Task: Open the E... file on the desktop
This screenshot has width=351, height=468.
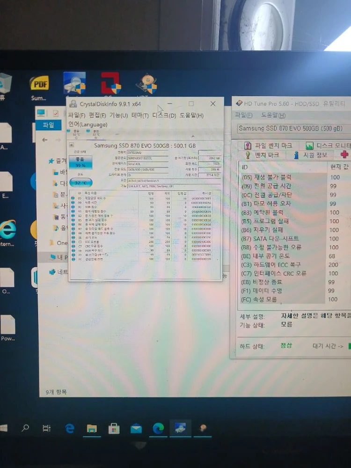Action: click(x=6, y=184)
